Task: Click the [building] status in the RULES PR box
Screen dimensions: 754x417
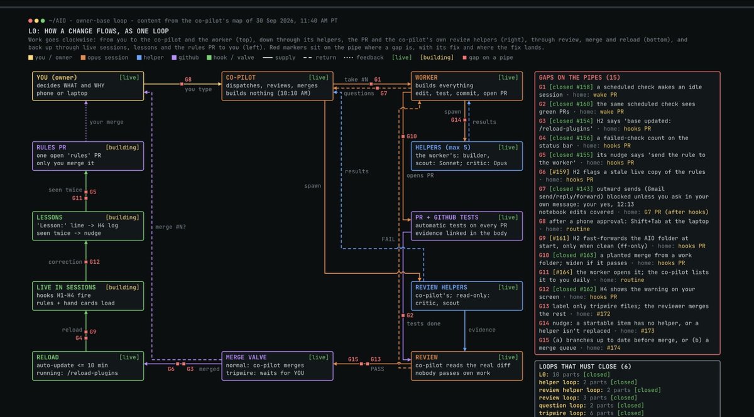Action: (x=123, y=147)
